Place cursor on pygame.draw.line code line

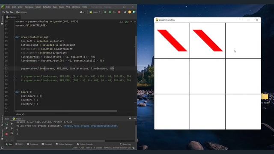(x=67, y=68)
